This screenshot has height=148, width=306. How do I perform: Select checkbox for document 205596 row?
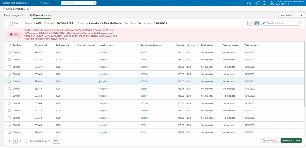point(9,89)
